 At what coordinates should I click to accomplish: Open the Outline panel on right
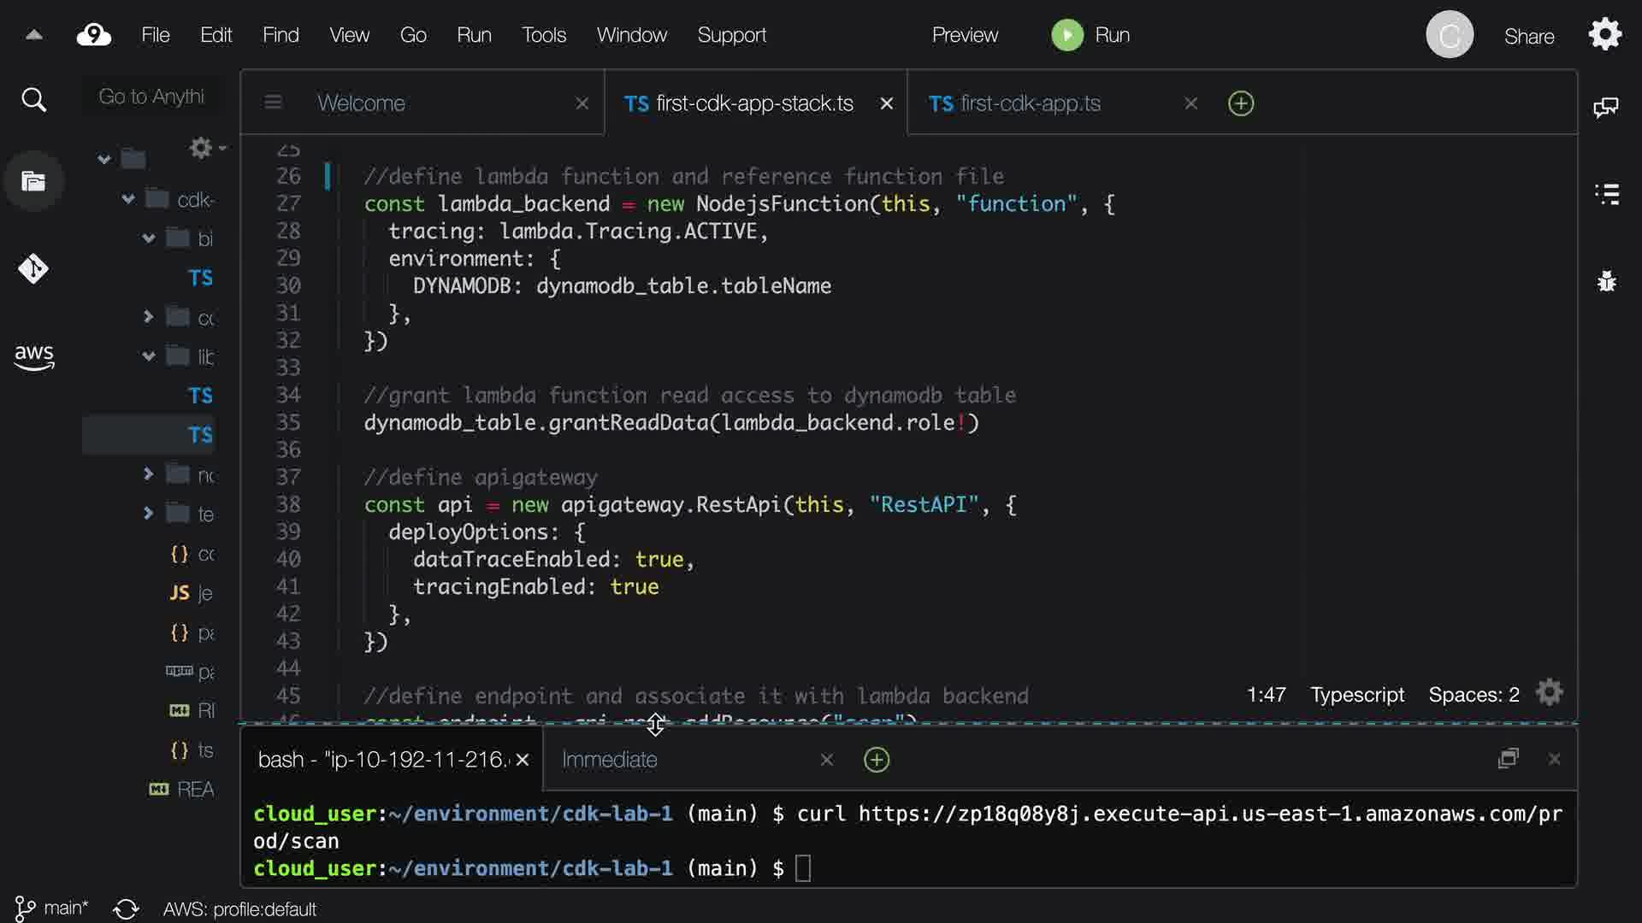[1607, 194]
